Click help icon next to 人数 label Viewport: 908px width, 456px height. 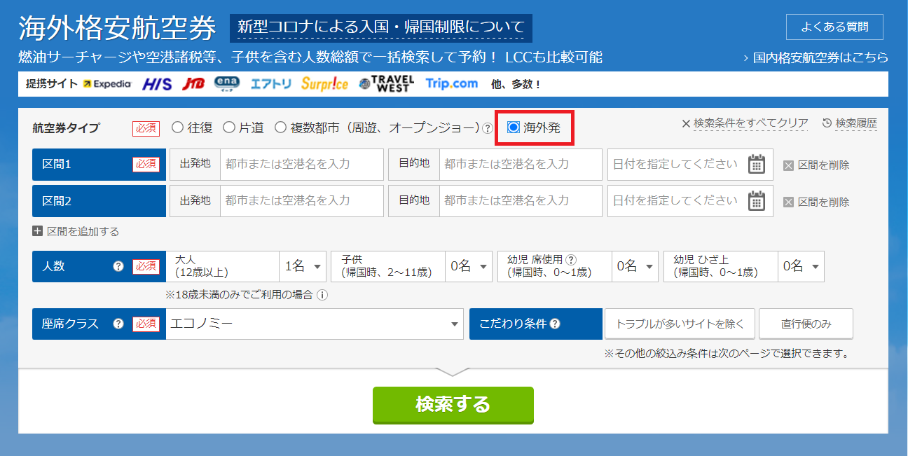coord(118,266)
